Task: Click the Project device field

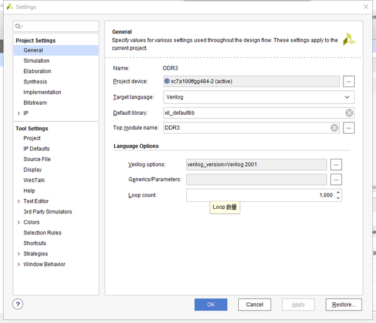Action: point(251,82)
